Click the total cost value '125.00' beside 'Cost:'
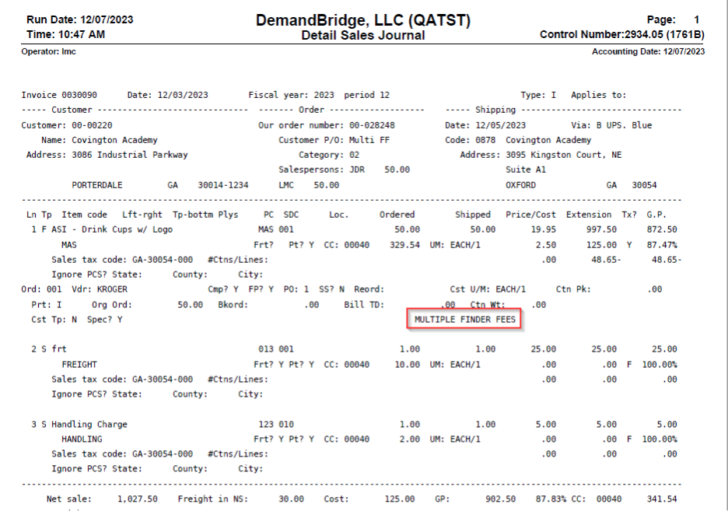 click(399, 499)
